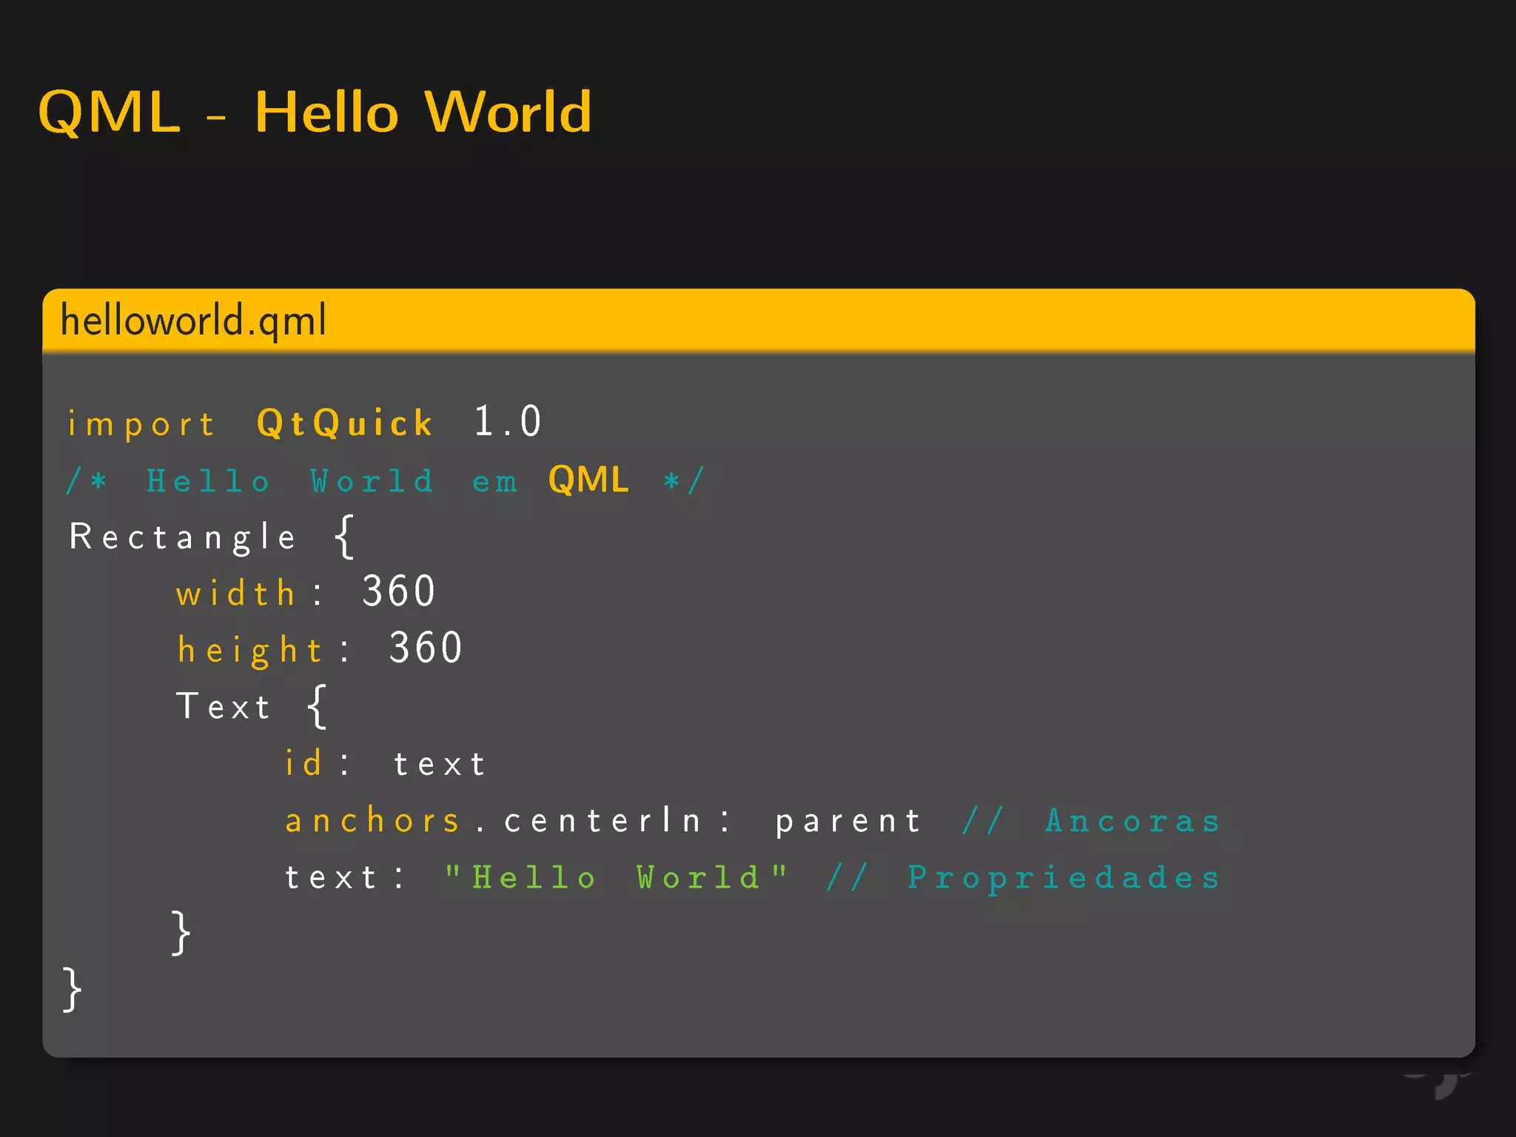Click the version number '1.0'
The width and height of the screenshot is (1516, 1137).
click(508, 422)
